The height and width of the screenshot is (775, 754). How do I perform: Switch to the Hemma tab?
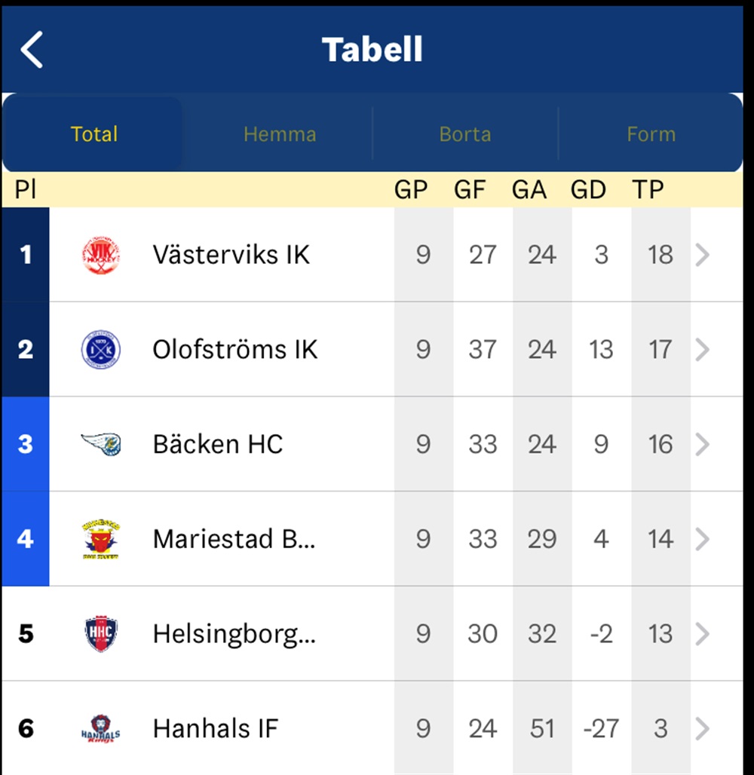[279, 134]
